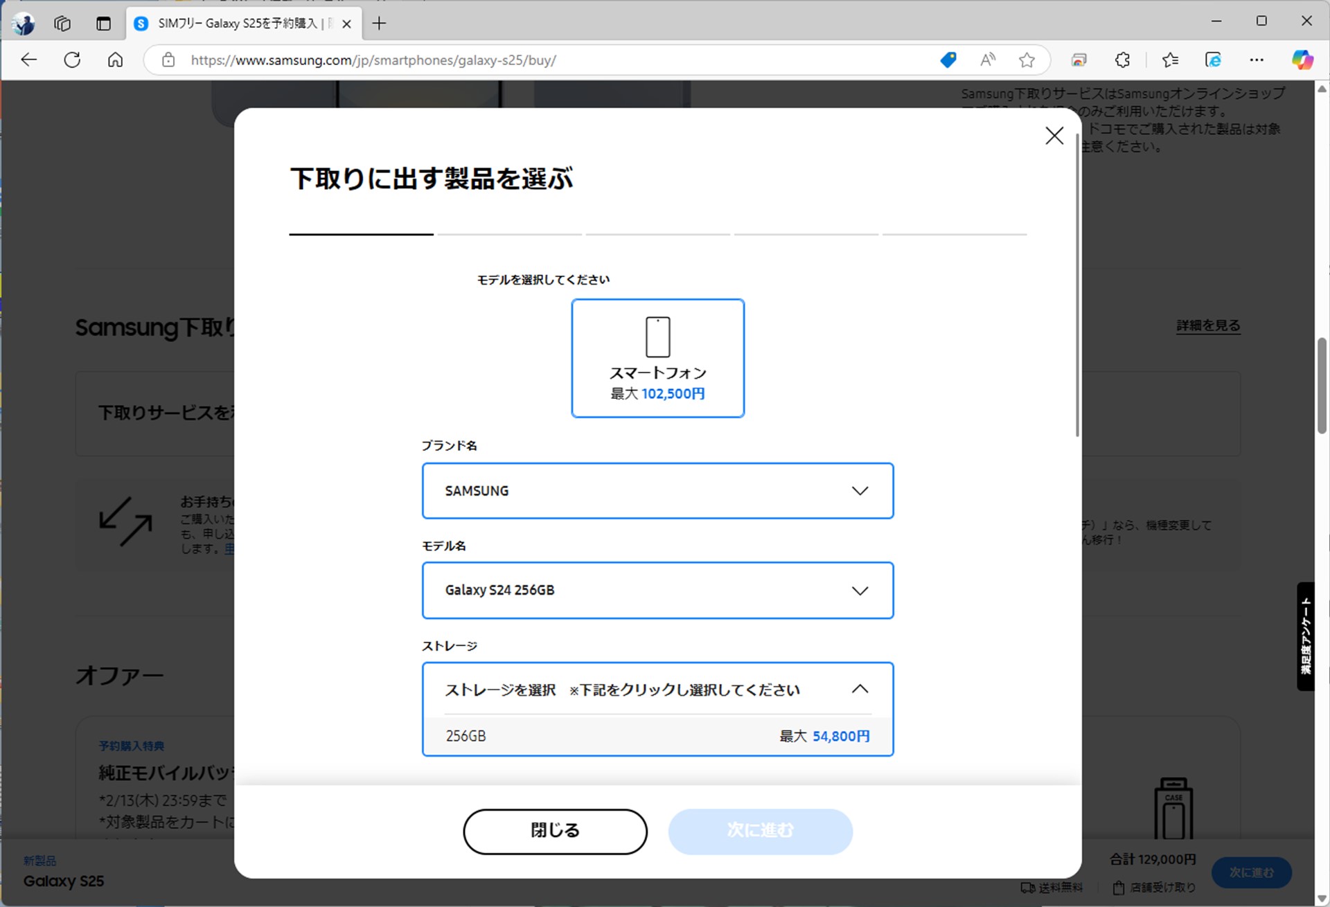Choose the 256GB storage option

pyautogui.click(x=657, y=736)
